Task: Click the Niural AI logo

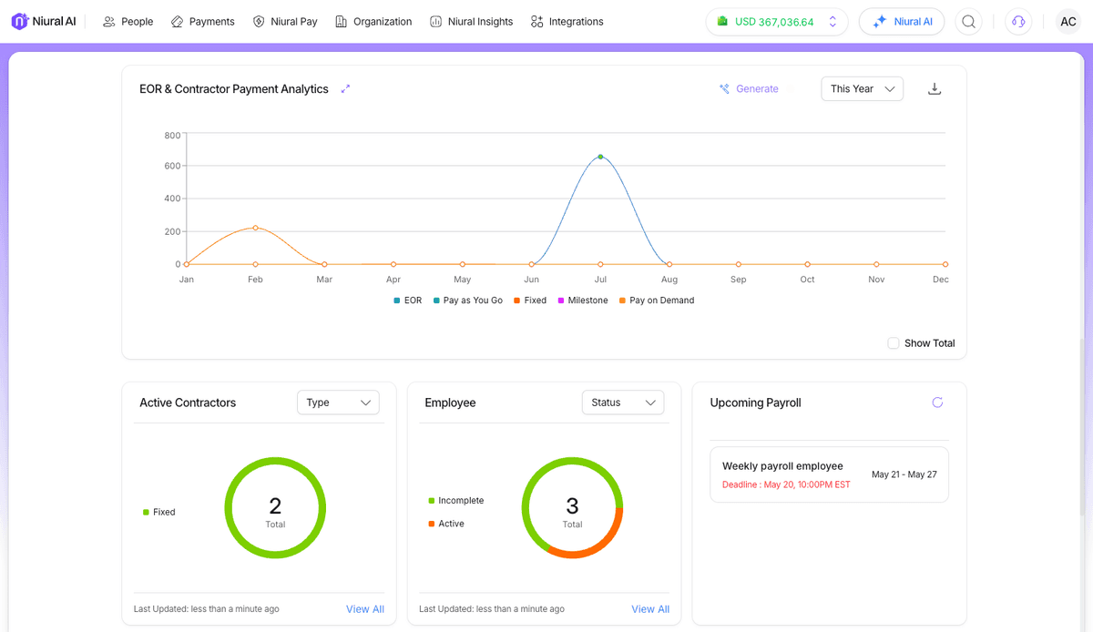Action: coord(44,22)
